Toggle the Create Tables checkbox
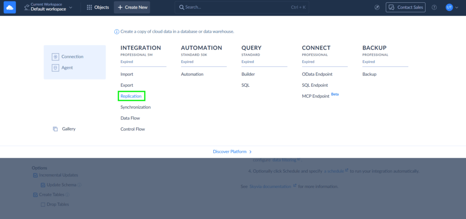466x219 pixels. (x=35, y=195)
